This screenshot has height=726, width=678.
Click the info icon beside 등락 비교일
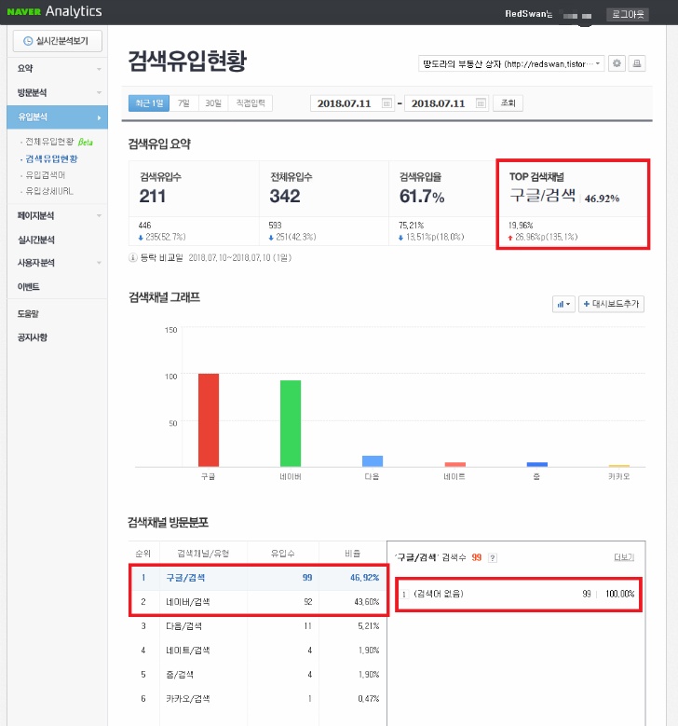pos(133,257)
